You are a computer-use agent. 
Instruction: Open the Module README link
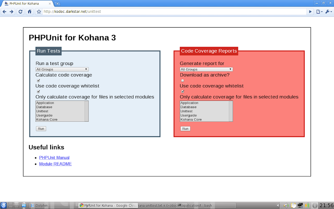pyautogui.click(x=55, y=164)
